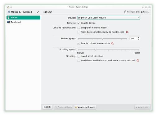Image resolution: width=157 pixels, height=116 pixels.
Task: Select Mouse in the sidebar
Action: coord(23,18)
